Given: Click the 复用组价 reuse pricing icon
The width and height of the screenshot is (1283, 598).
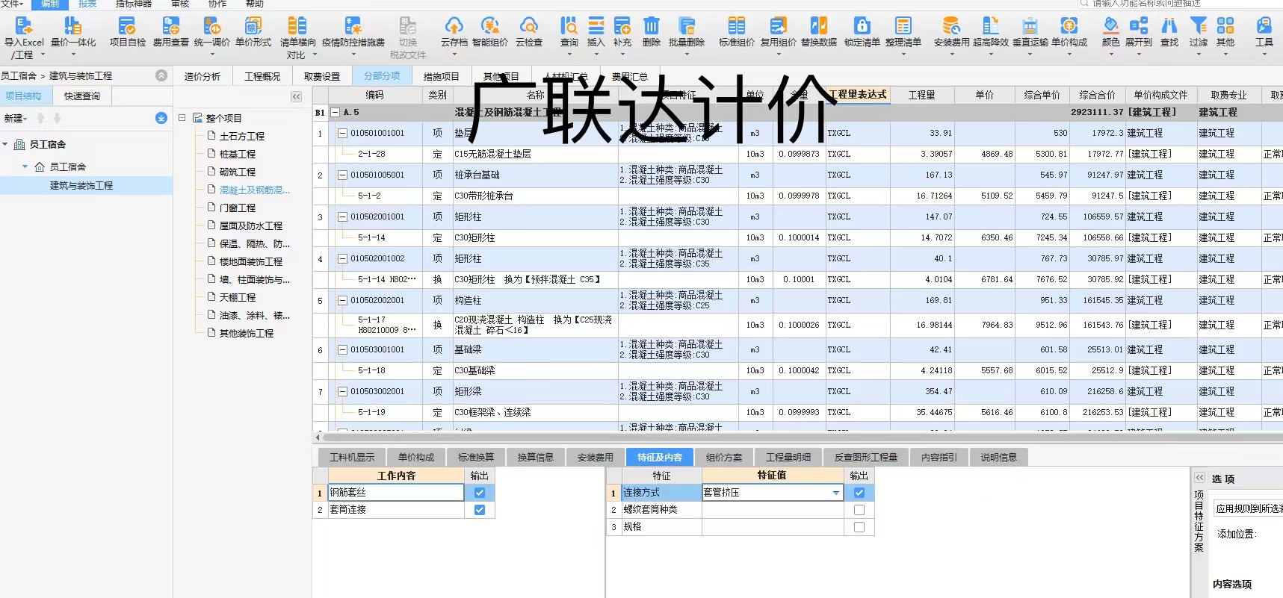Looking at the screenshot, I should (778, 27).
